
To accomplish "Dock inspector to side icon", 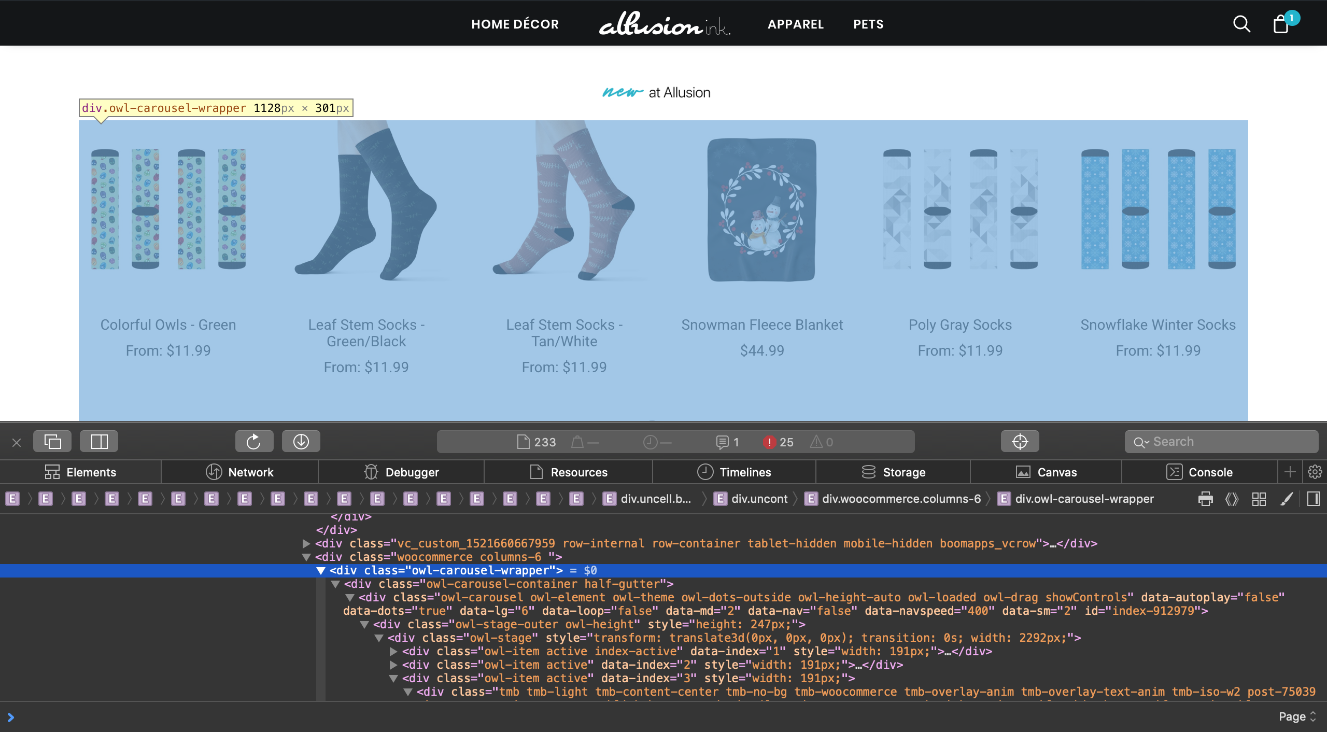I will click(x=99, y=442).
